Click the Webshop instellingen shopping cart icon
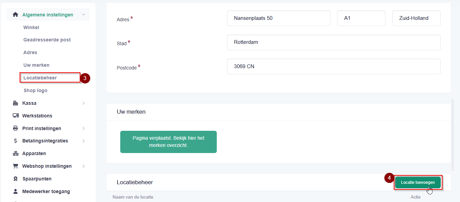The height and width of the screenshot is (202, 460). pos(15,166)
